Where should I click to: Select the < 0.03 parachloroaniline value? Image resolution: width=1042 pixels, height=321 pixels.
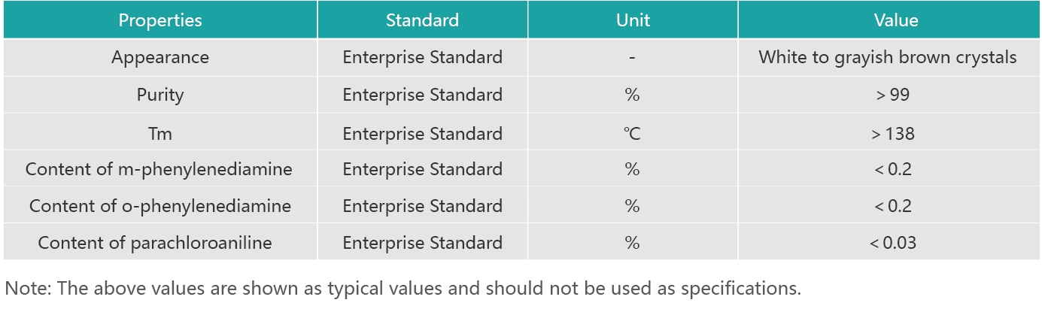[893, 243]
